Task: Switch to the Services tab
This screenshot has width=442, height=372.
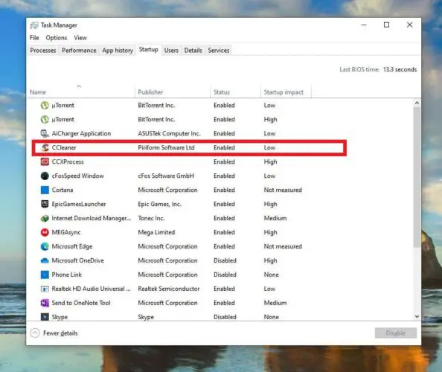Action: click(x=219, y=51)
